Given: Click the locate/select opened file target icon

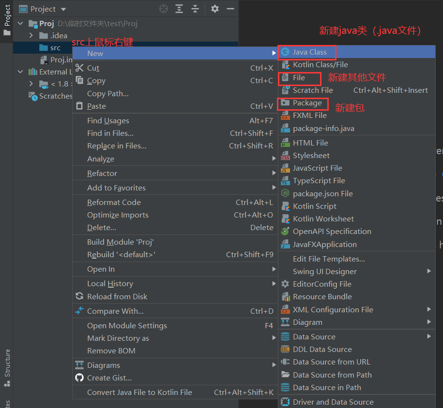Looking at the screenshot, I should 164,9.
